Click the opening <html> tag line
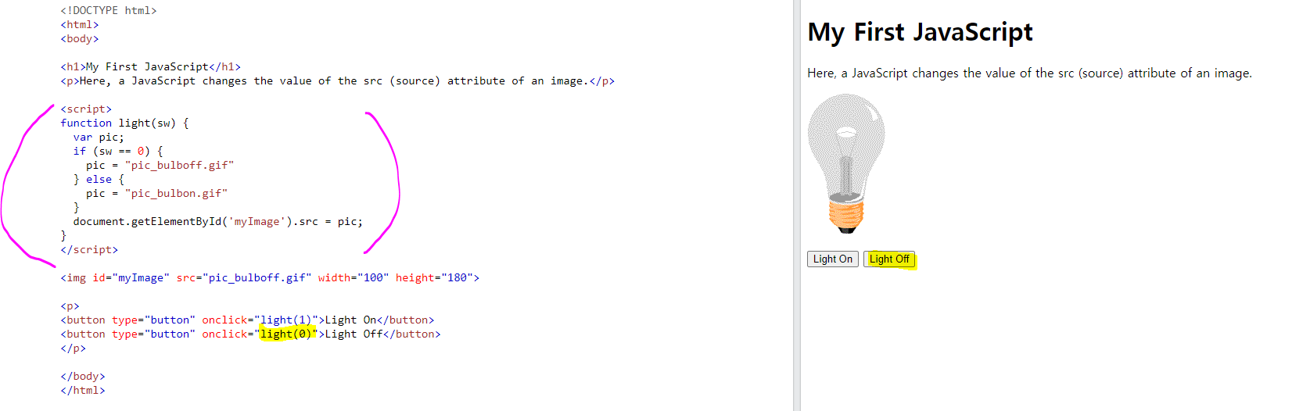Screen dimensions: 1310x411 pyautogui.click(x=80, y=24)
